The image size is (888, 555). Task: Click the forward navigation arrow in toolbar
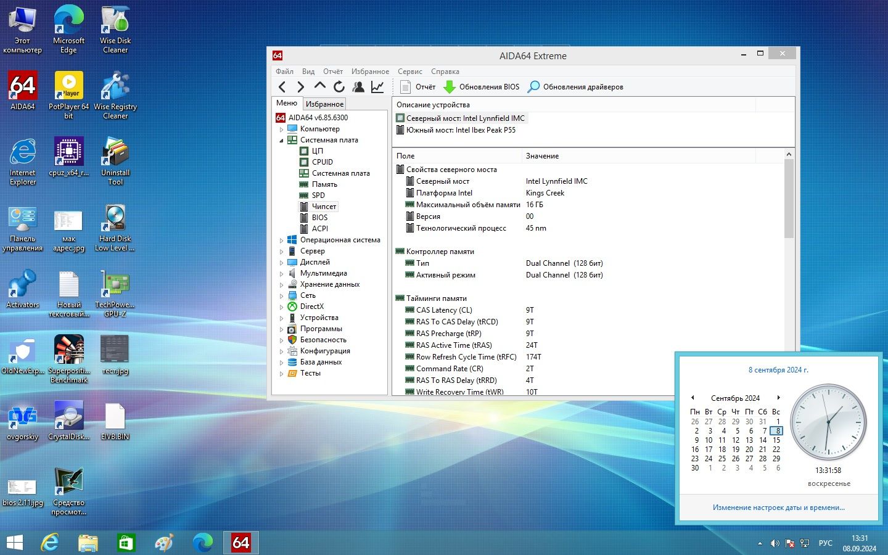coord(300,87)
